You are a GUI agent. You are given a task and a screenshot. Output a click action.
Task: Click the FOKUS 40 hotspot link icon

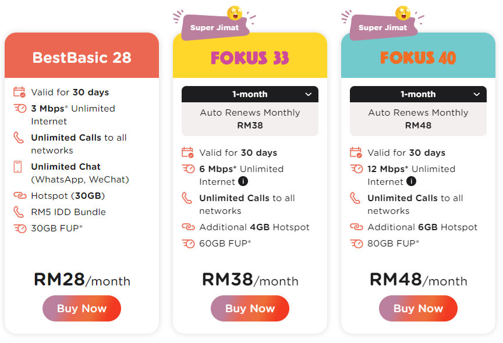pyautogui.click(x=356, y=227)
